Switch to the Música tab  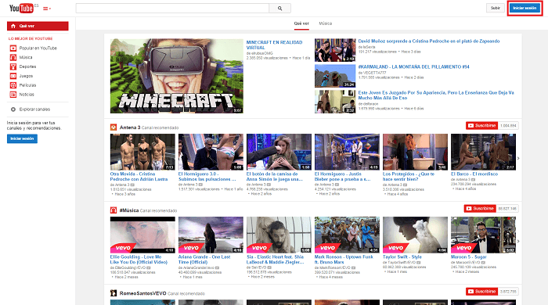[x=326, y=23]
